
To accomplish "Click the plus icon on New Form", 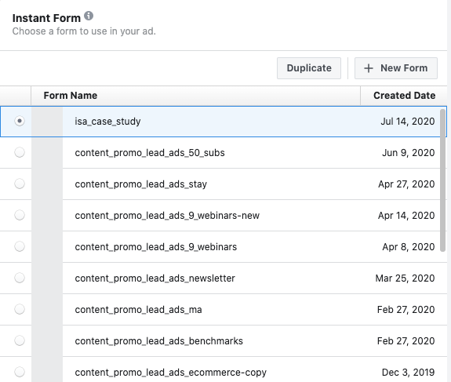I will tap(369, 68).
